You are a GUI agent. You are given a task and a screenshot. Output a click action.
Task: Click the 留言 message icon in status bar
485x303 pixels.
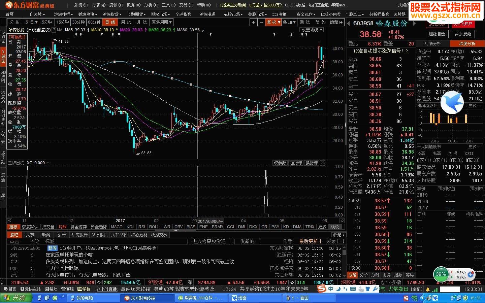pyautogui.click(x=10, y=289)
